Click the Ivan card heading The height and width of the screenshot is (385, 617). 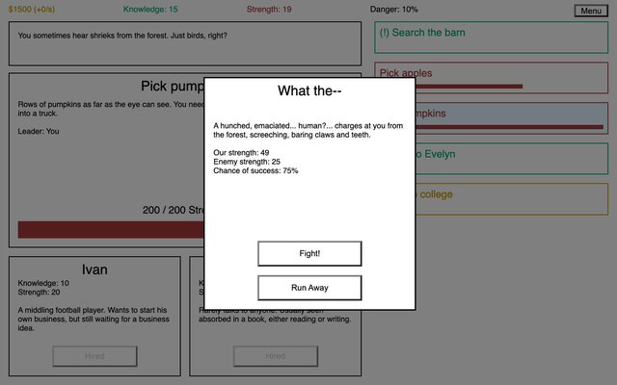[x=94, y=269]
